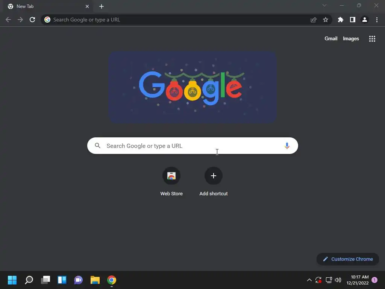Open the tab search dropdown chevron
This screenshot has height=289, width=385.
click(324, 5)
